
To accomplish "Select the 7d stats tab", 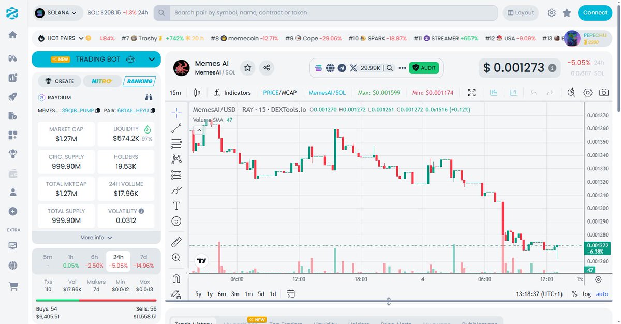I will point(143,257).
